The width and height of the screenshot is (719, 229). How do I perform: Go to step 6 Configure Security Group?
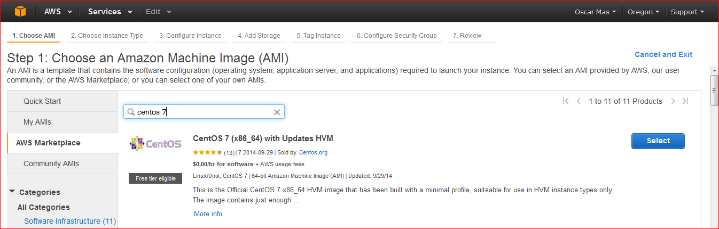397,36
